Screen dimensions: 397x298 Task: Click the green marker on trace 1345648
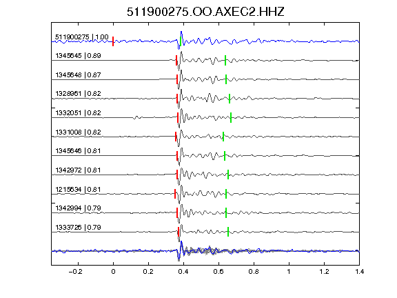coord(226,79)
